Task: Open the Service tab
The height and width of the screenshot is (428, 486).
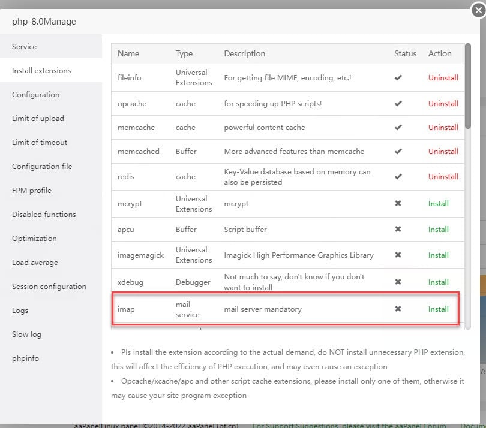Action: [x=24, y=46]
